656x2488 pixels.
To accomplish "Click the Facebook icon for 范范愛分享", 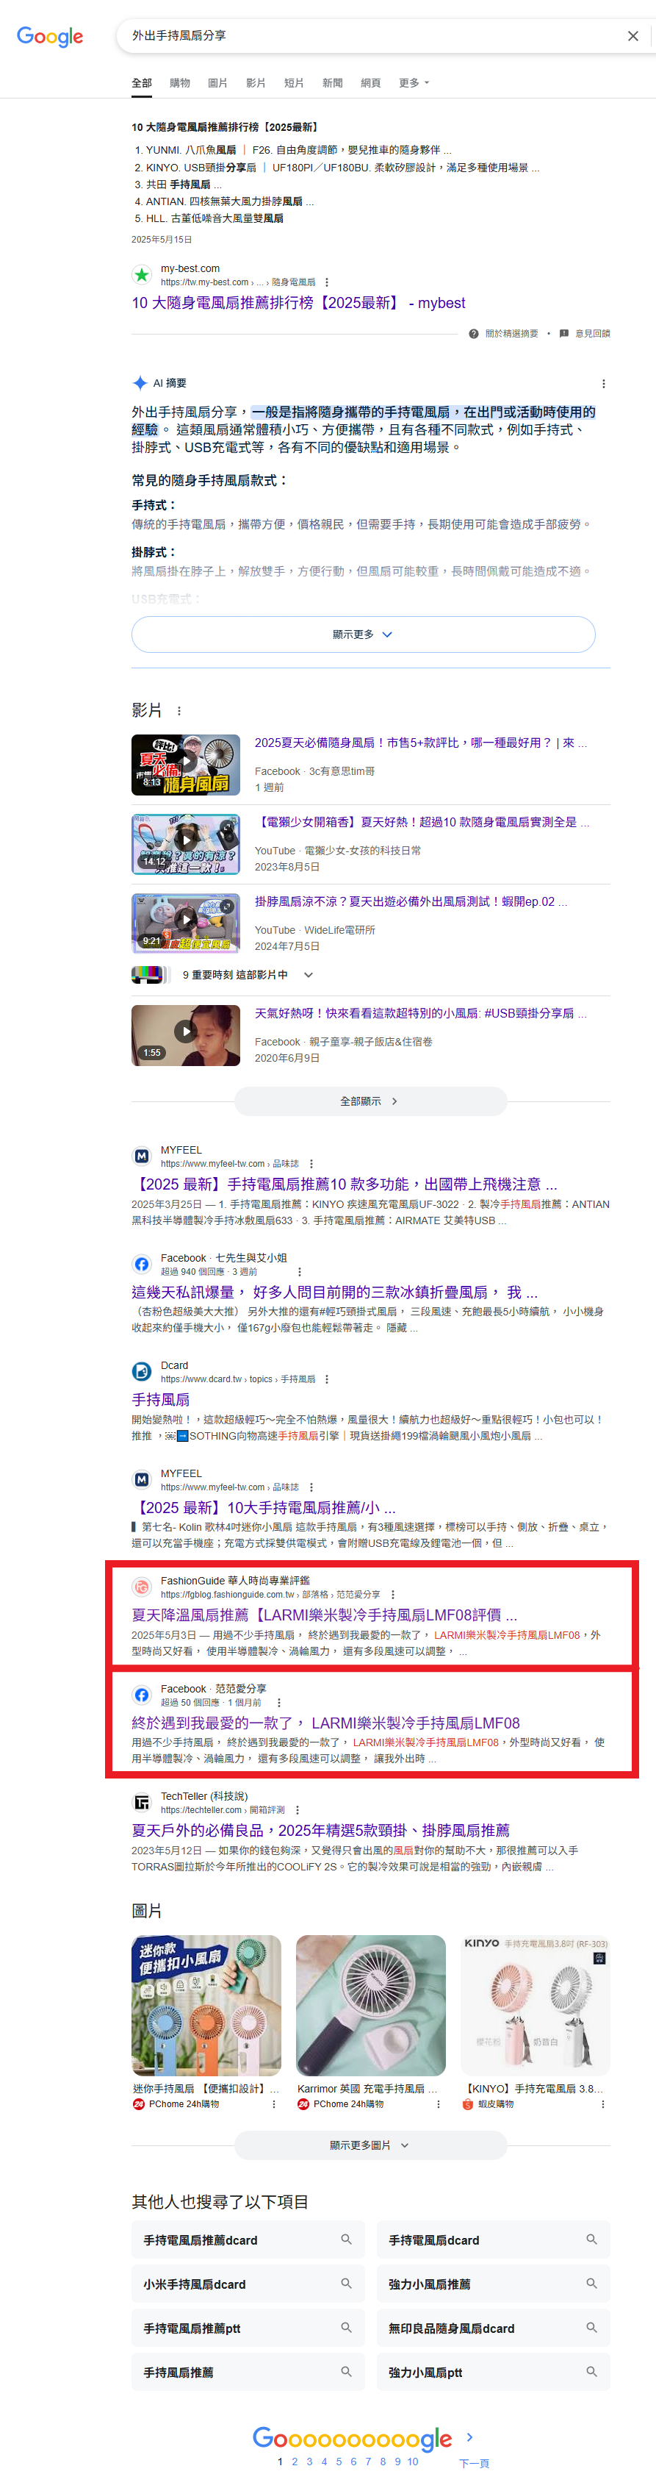I will click(x=142, y=1695).
